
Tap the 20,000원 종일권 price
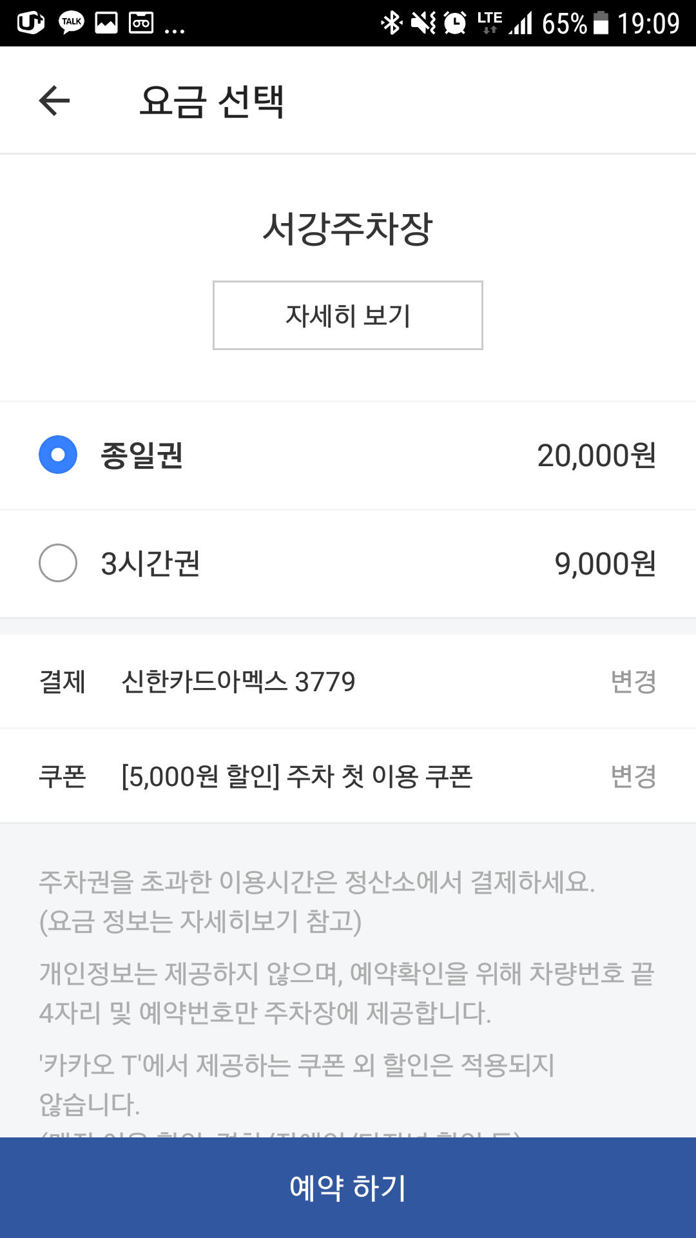596,456
